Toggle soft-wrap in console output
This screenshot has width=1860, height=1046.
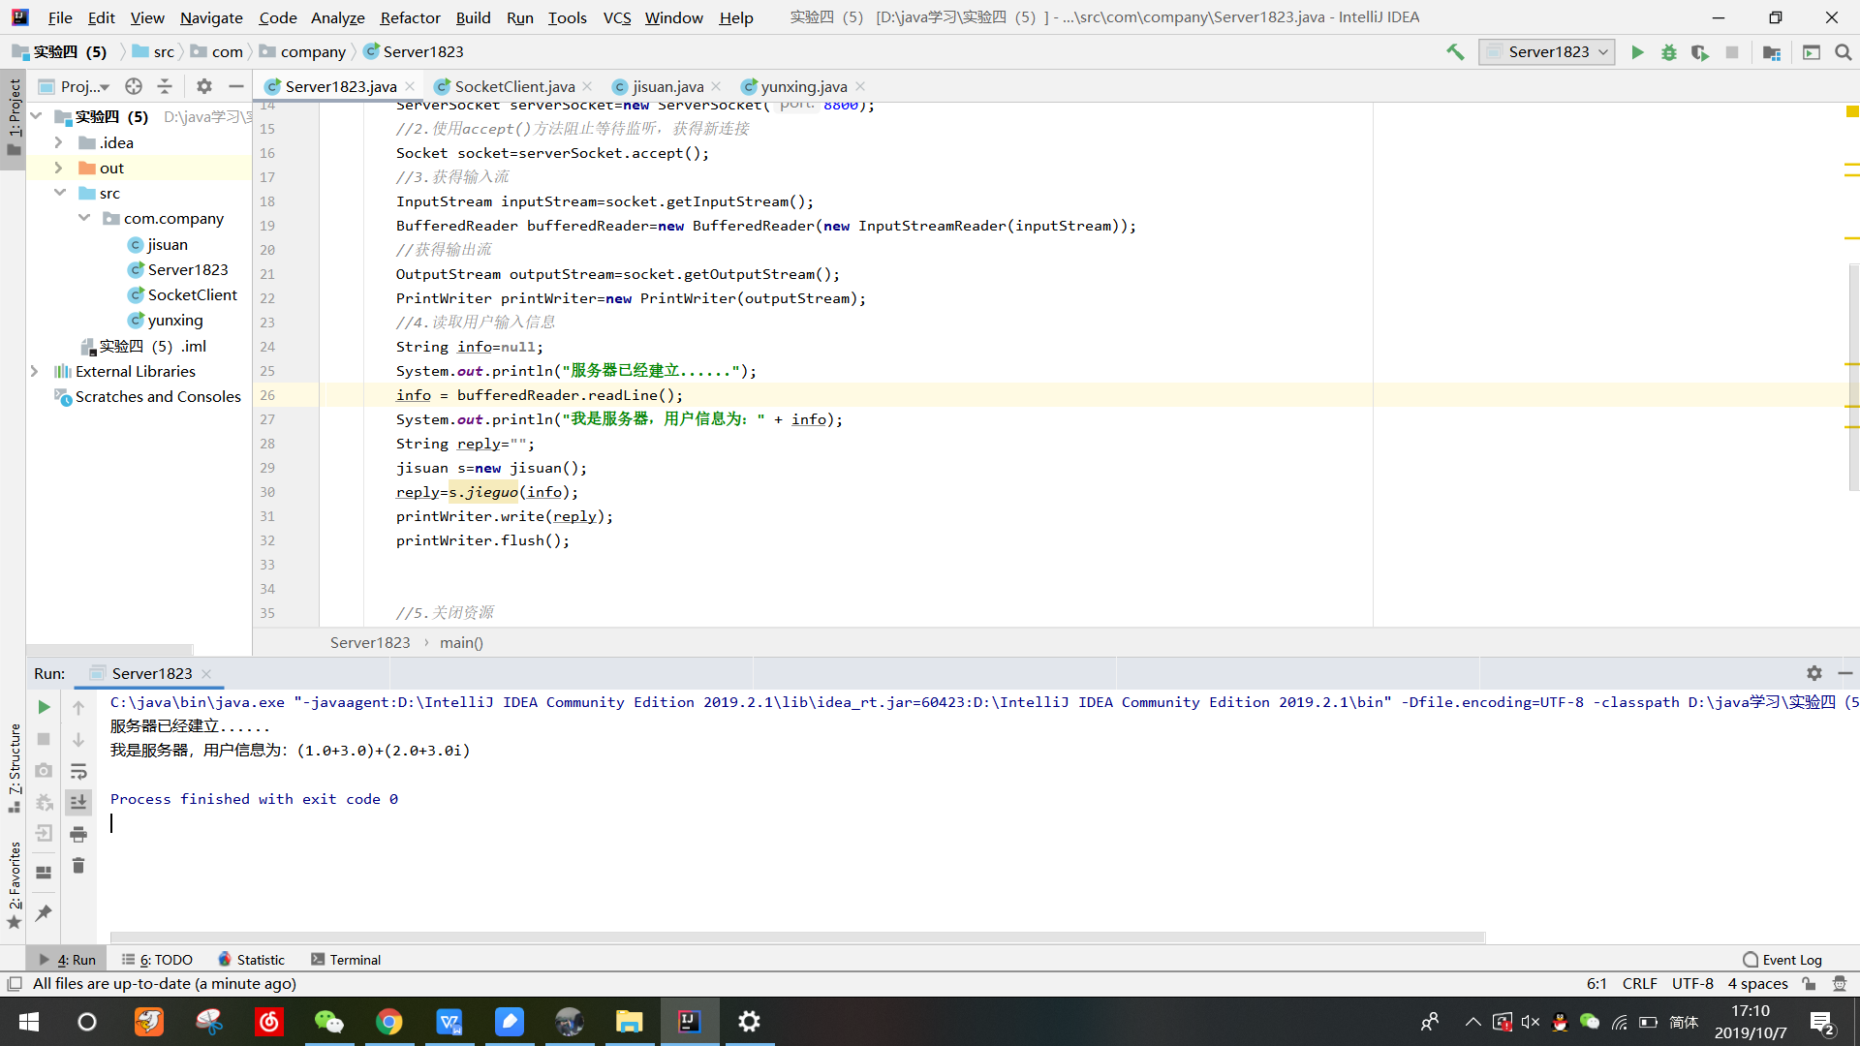(x=78, y=771)
